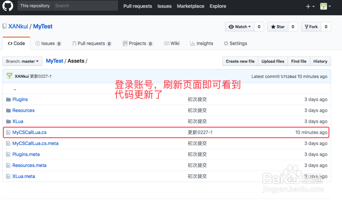Open Pull requests in the top navigation
Screen dimensions: 342x201
[x=137, y=6]
